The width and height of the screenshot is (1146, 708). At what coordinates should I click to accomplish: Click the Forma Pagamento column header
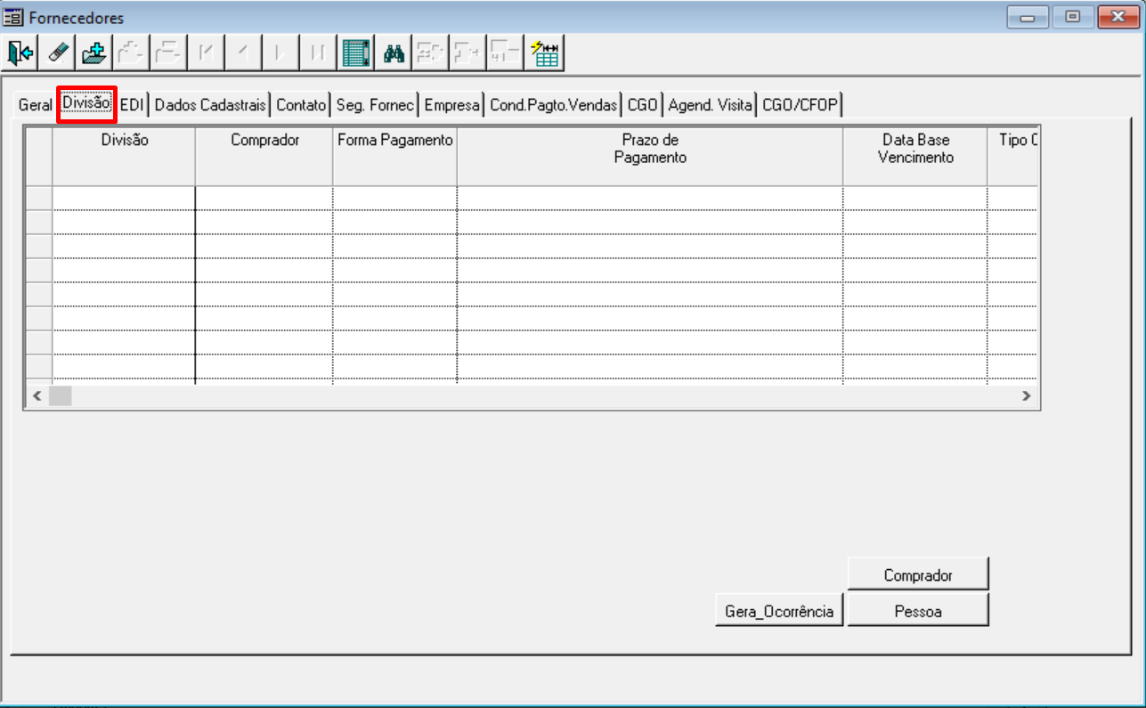click(395, 156)
